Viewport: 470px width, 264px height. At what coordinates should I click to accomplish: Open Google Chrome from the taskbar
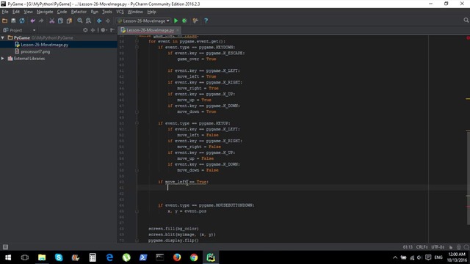click(x=194, y=257)
